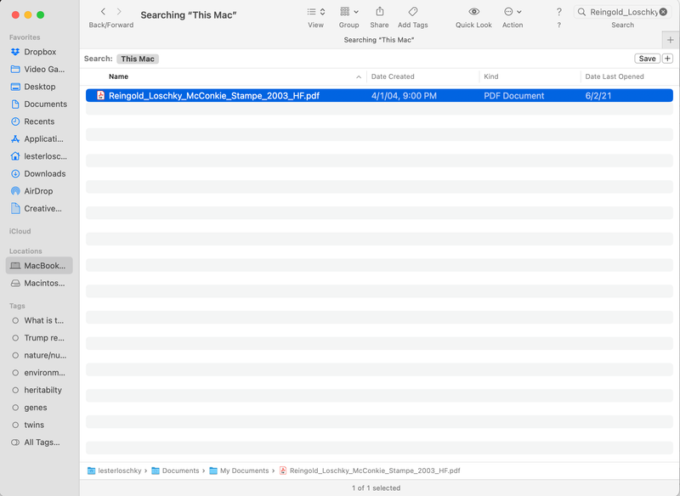Click the Save search button
The width and height of the screenshot is (680, 496).
(647, 59)
